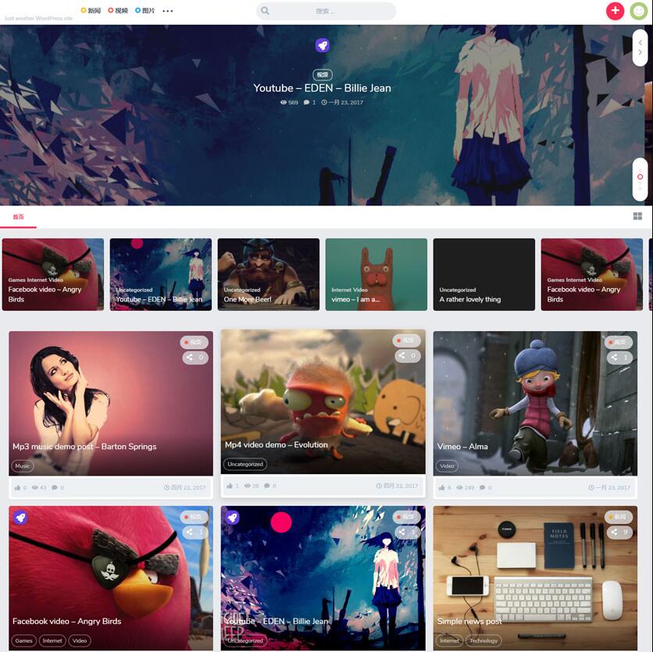The height and width of the screenshot is (652, 653).
Task: Click the magnifier icon in the search bar
Action: coord(265,11)
